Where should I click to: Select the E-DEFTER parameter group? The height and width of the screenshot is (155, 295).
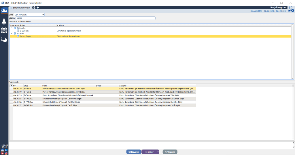[x=24, y=31]
